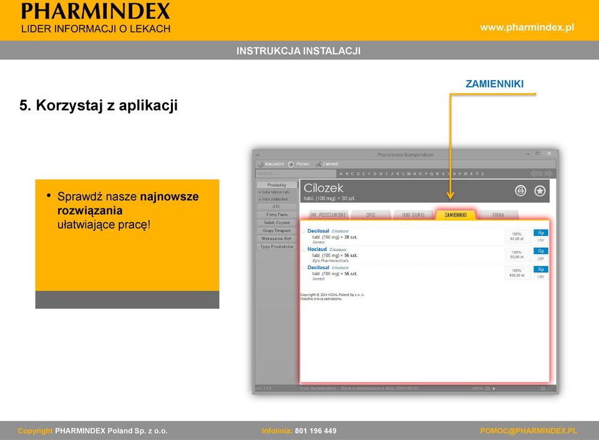The width and height of the screenshot is (599, 440).
Task: Click LEK label for Noclaud
Action: tap(541, 258)
